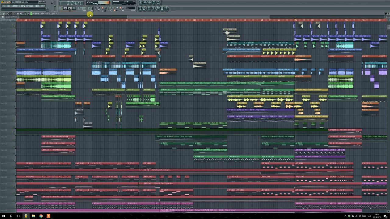Screen dimensions: 390x219
Task: Open the CHANNELS menu
Action: (x=16, y=6)
